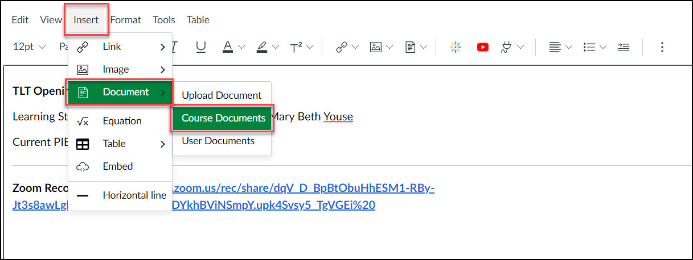Click the toolbar chain link icon

click(x=342, y=47)
